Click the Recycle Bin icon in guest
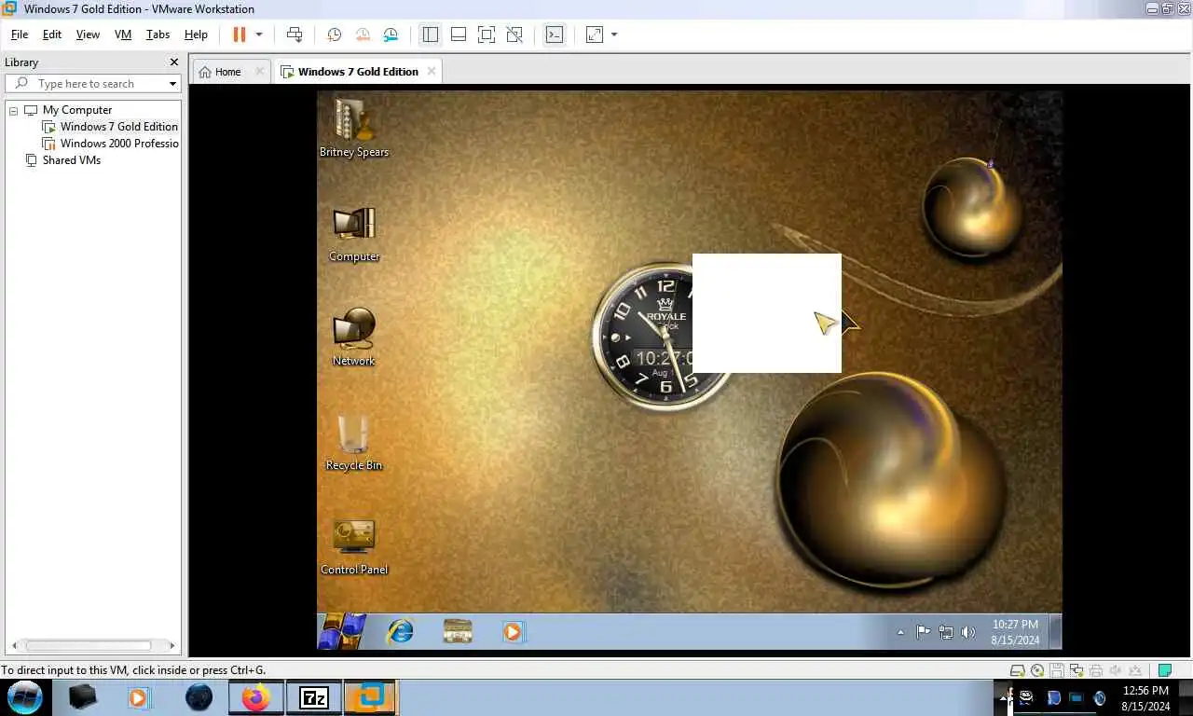1193x716 pixels. pyautogui.click(x=354, y=442)
